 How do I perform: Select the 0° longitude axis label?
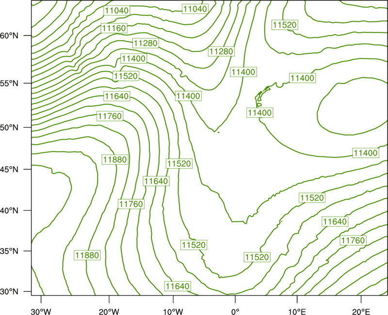pos(235,311)
